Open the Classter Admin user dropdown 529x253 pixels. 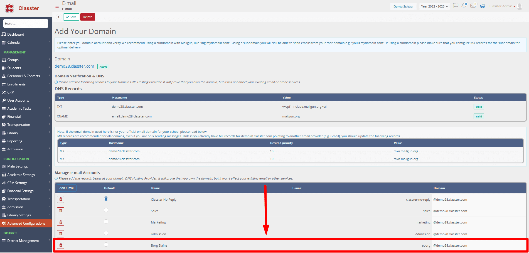coord(502,6)
